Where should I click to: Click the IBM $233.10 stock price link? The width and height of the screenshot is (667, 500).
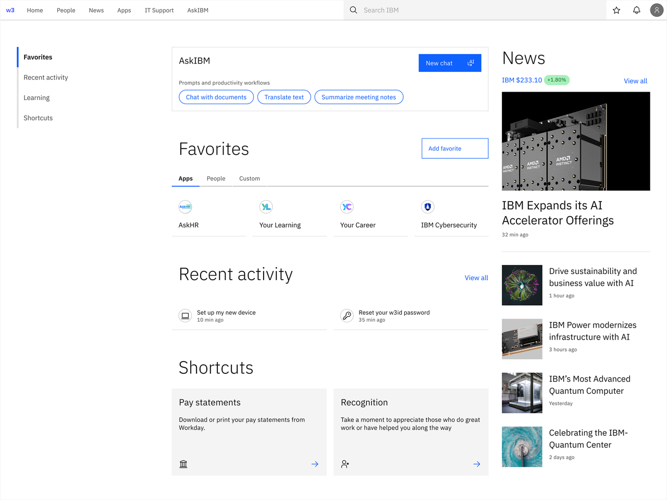522,80
